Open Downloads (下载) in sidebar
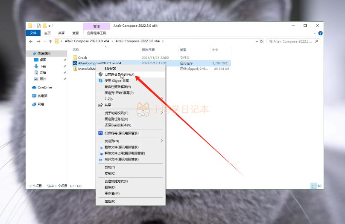Image resolution: width=345 pixels, height=224 pixels. pyautogui.click(x=43, y=66)
